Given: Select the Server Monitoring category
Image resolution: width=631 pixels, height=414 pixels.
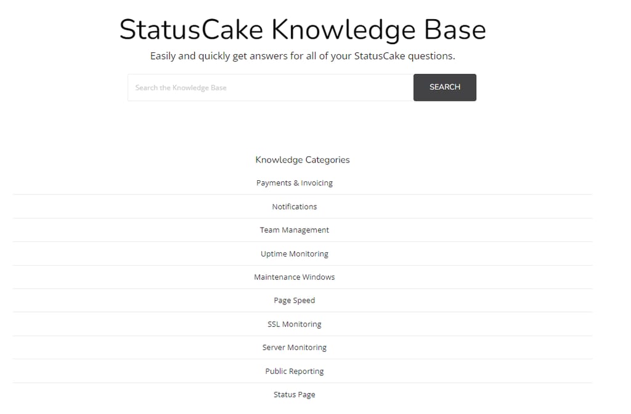Looking at the screenshot, I should pos(295,348).
